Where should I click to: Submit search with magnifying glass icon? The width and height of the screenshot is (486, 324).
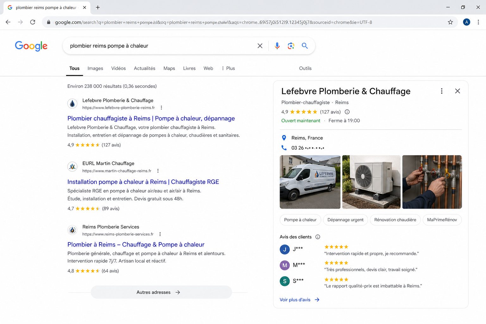tap(305, 46)
